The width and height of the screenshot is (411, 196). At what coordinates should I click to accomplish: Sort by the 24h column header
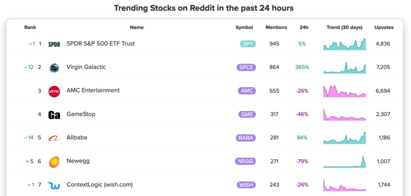(304, 27)
